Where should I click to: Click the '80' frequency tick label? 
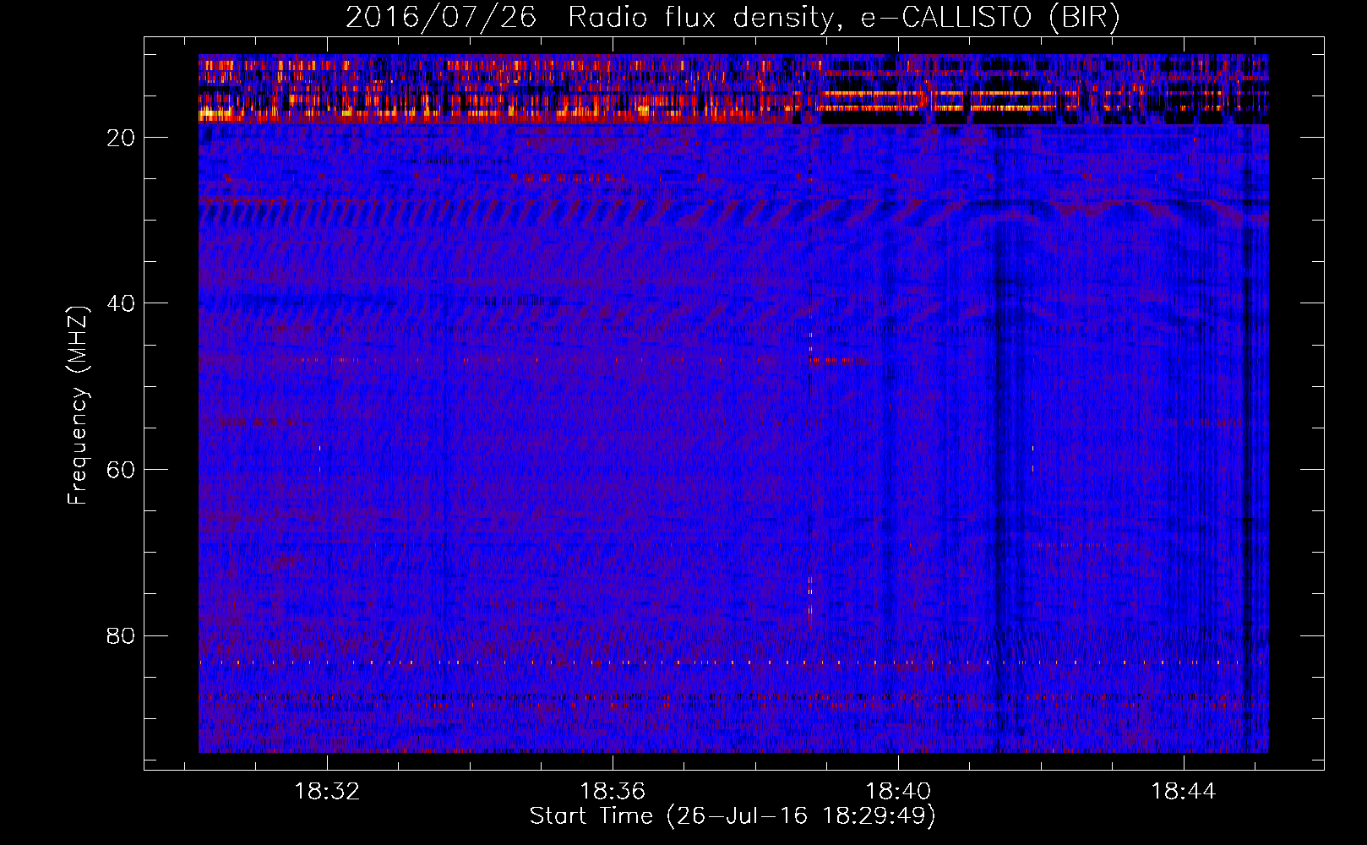tap(122, 635)
